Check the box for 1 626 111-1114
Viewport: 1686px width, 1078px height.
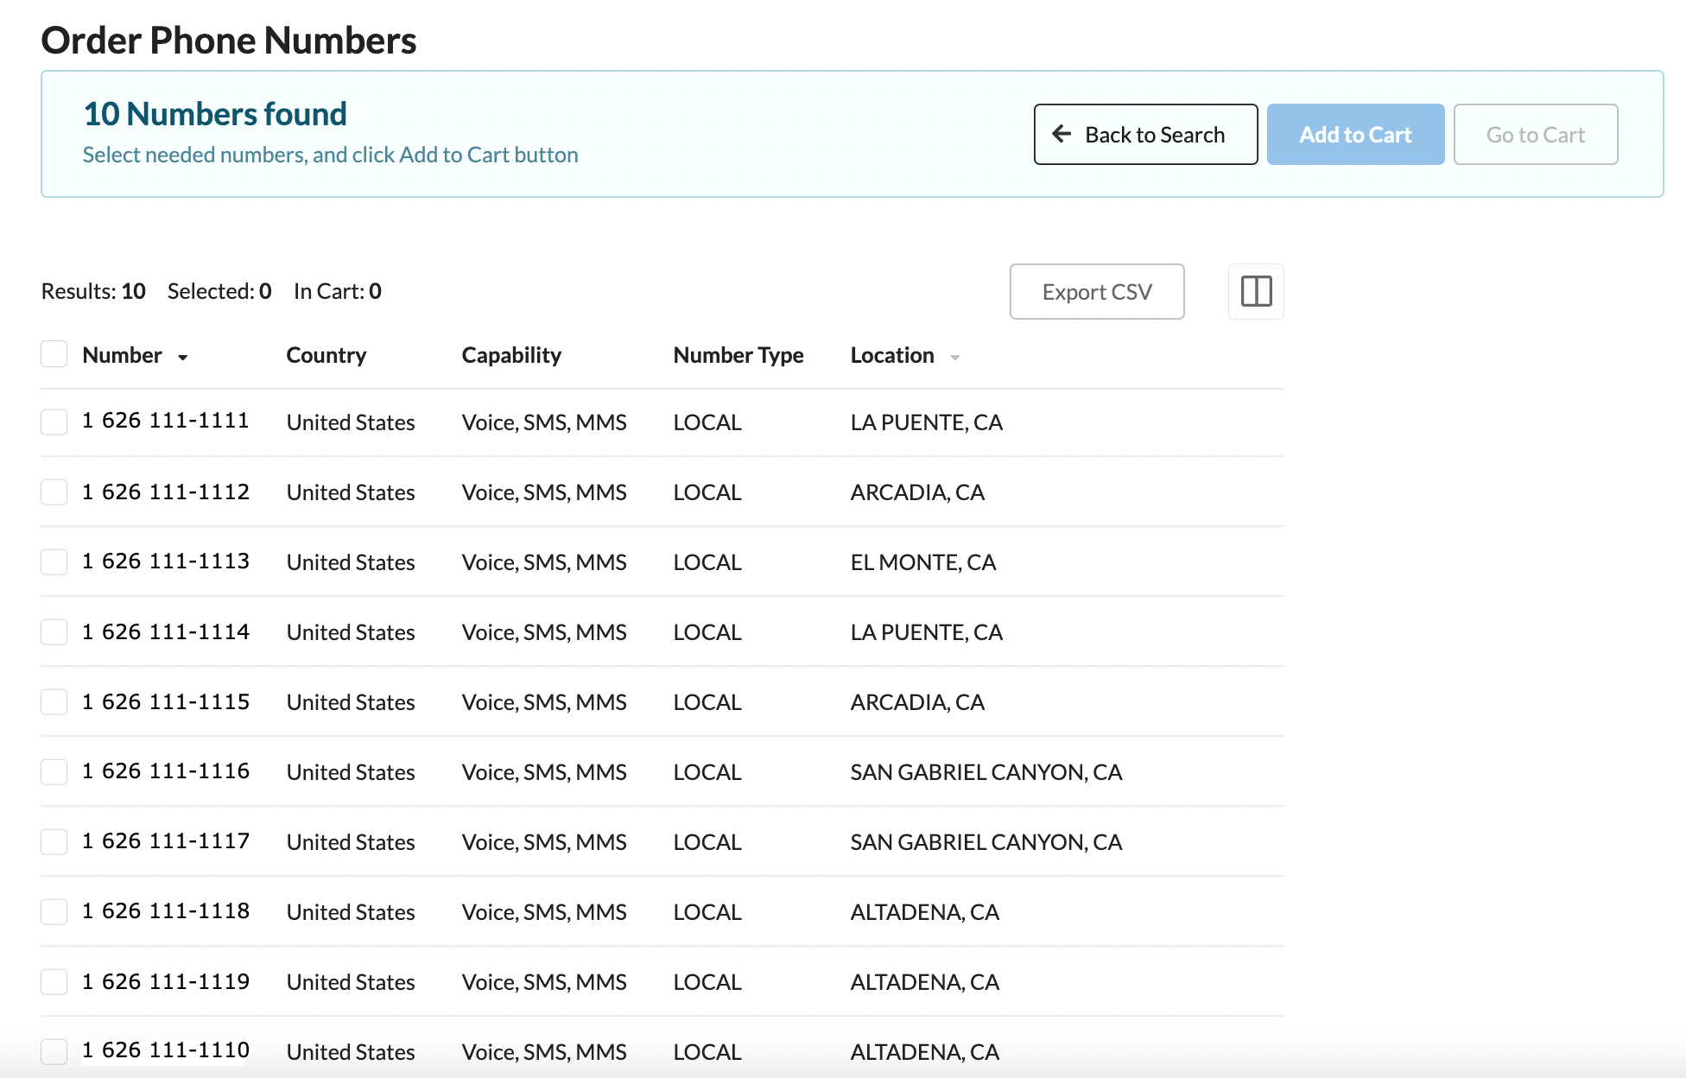54,632
